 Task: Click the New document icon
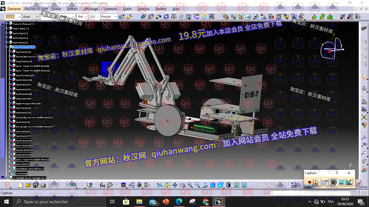(x=21, y=185)
